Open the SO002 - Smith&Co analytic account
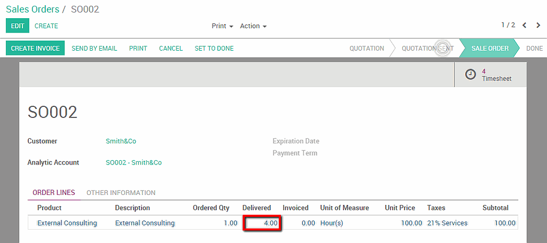Image resolution: width=547 pixels, height=243 pixels. click(x=134, y=162)
